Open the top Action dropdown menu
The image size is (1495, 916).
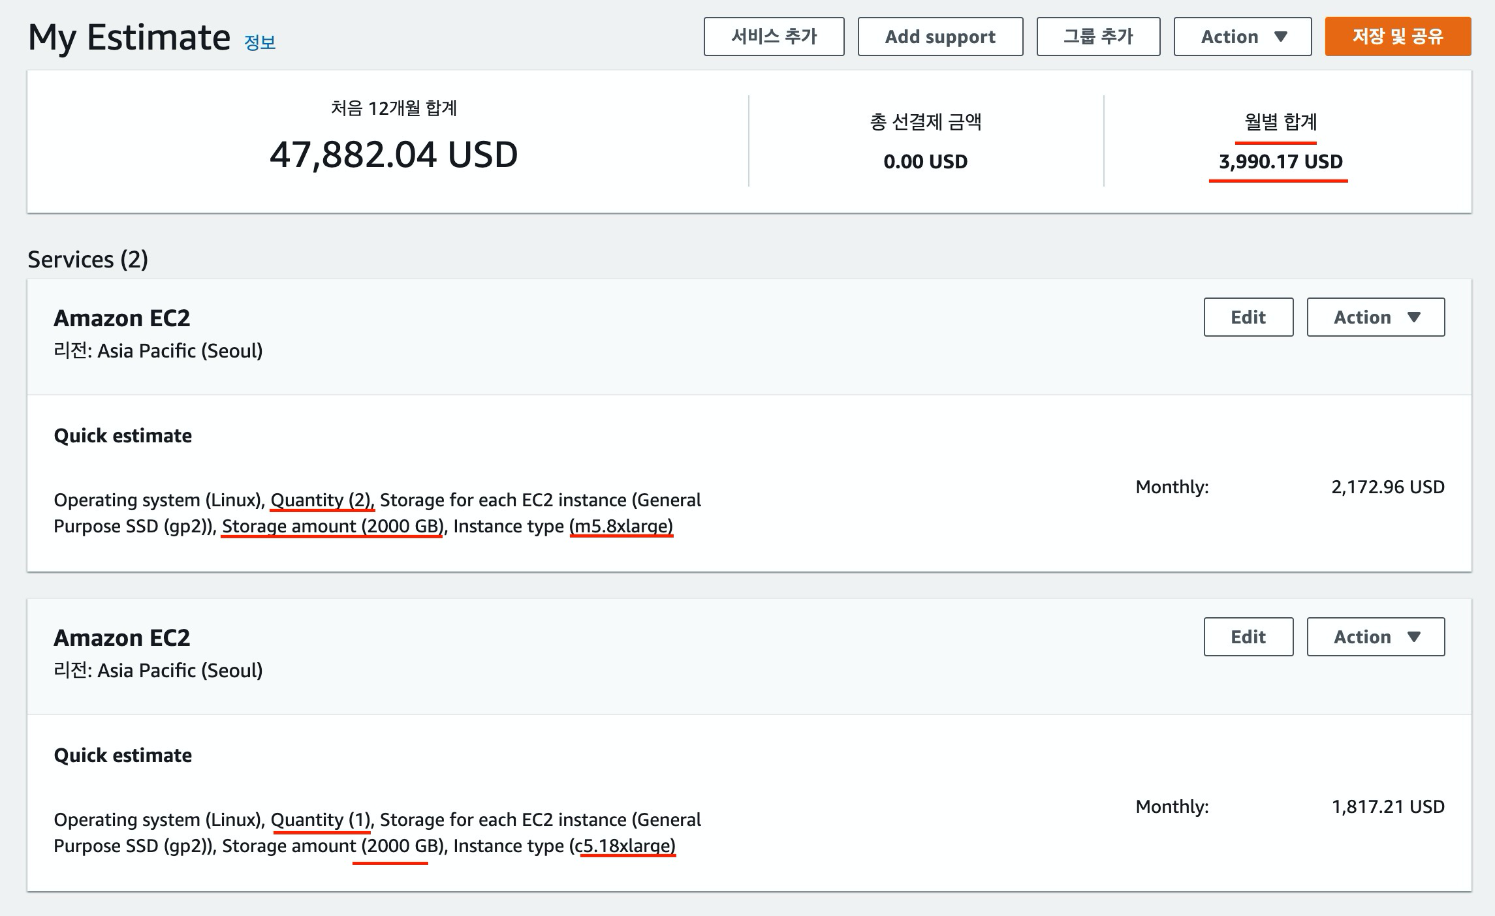[1242, 37]
